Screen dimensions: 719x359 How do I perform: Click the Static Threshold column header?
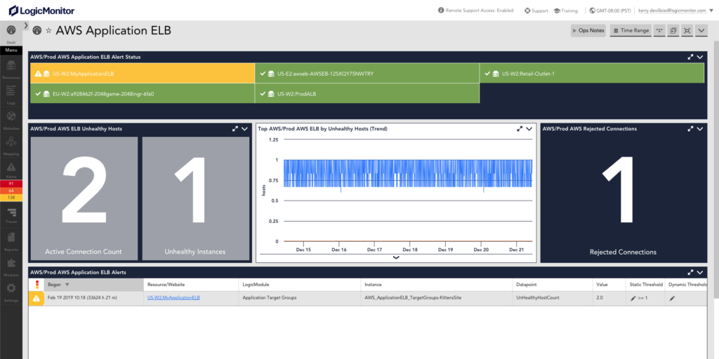click(x=646, y=285)
